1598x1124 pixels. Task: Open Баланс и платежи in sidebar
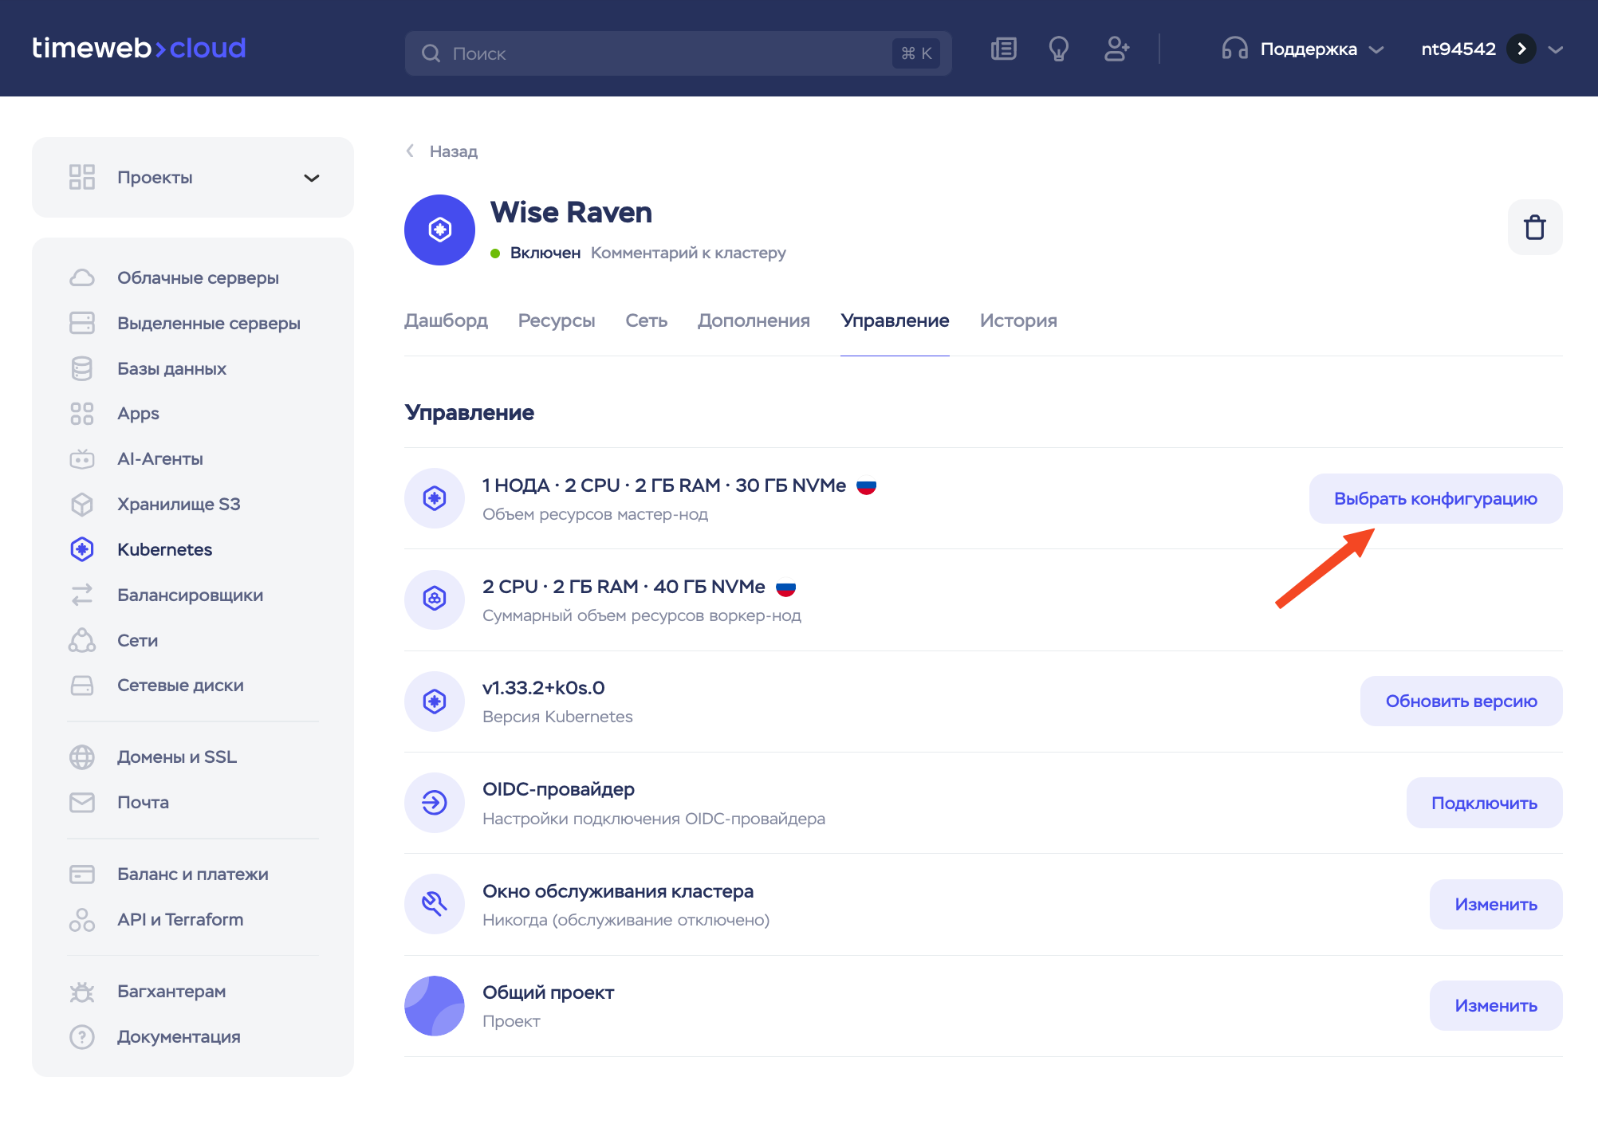click(x=192, y=874)
